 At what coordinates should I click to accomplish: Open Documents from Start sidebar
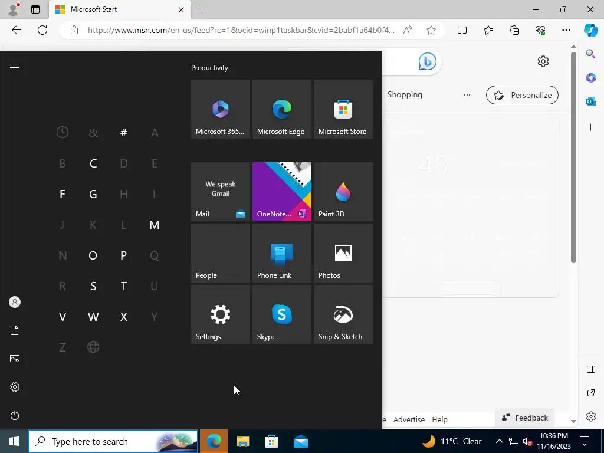15,330
